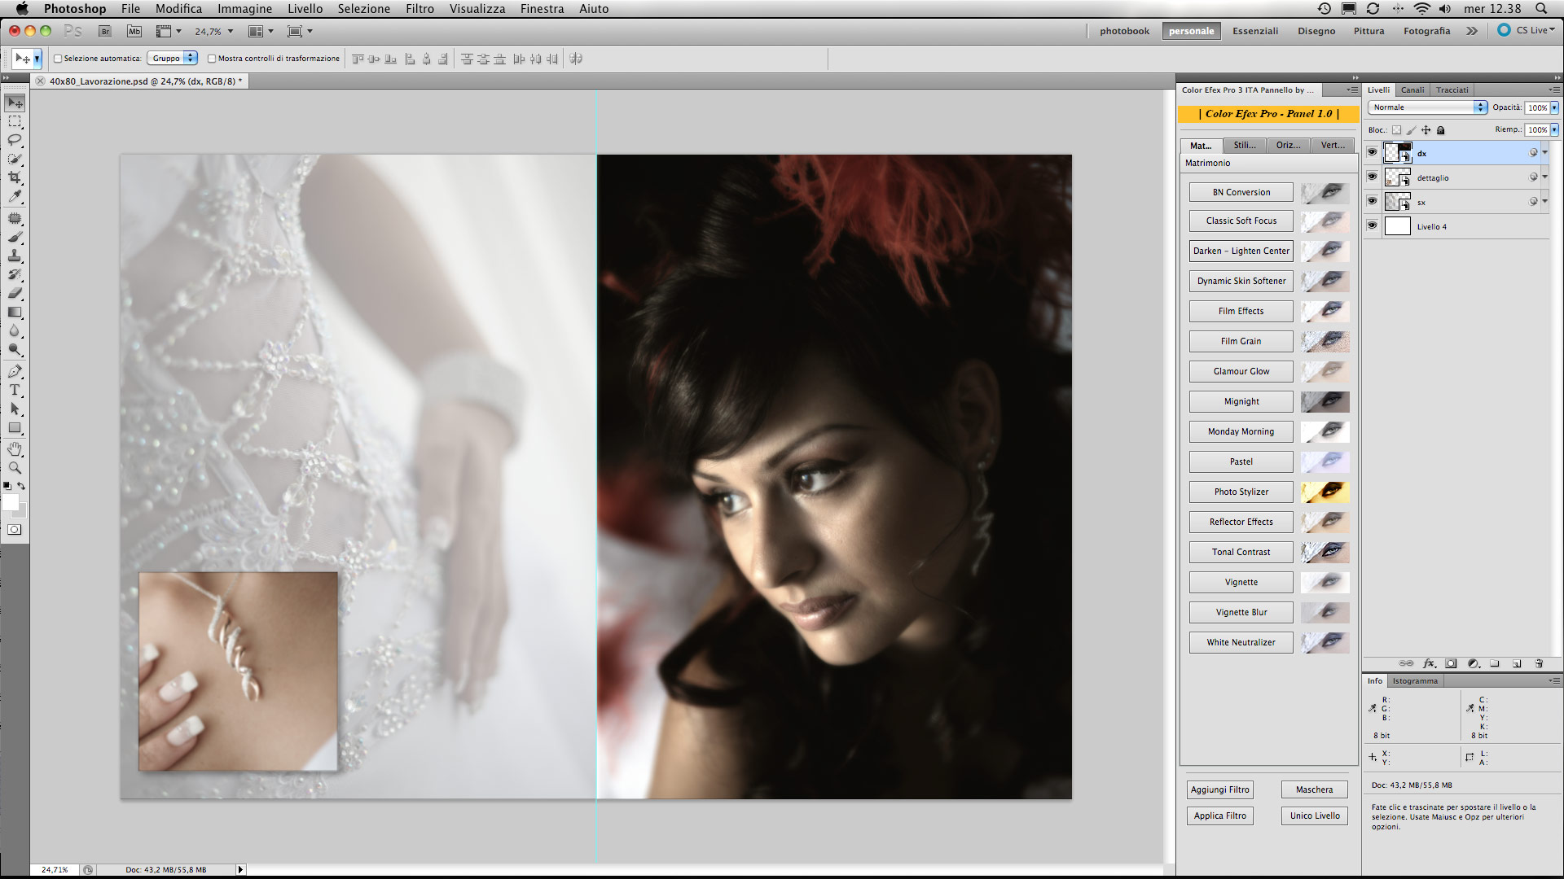This screenshot has width=1564, height=879.
Task: Select the Hand tool
Action: tap(15, 449)
